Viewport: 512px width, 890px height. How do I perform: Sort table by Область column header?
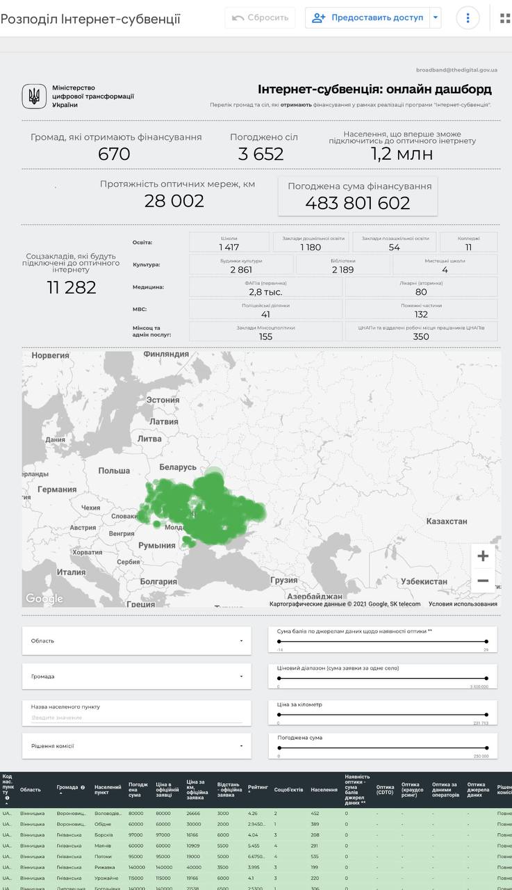click(31, 789)
